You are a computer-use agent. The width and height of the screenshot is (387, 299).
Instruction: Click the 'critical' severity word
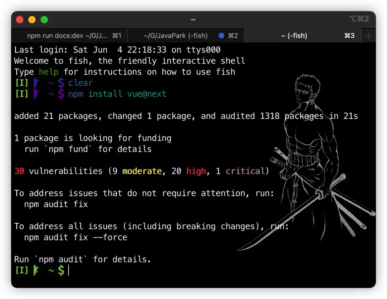pos(245,171)
